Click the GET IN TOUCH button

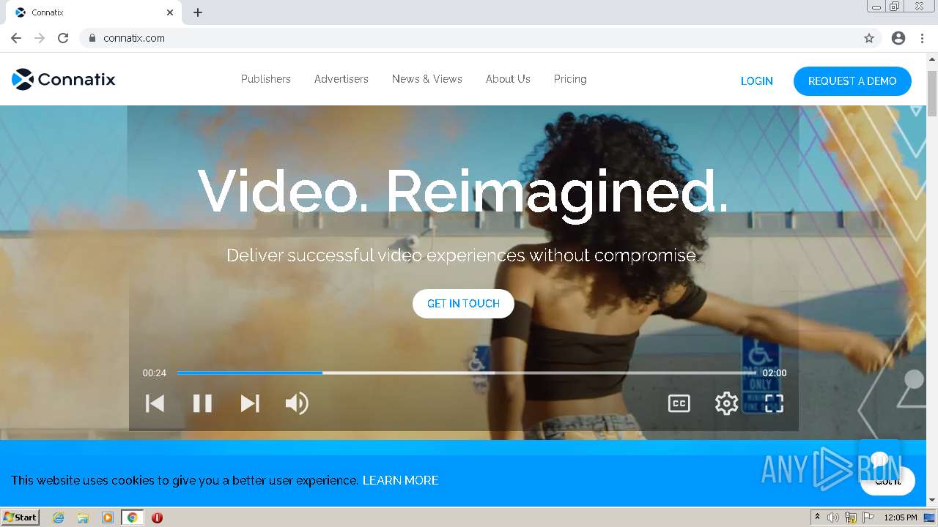pyautogui.click(x=463, y=304)
